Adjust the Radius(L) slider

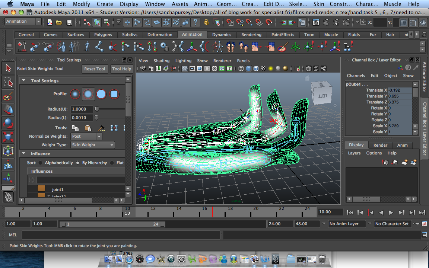96,118
